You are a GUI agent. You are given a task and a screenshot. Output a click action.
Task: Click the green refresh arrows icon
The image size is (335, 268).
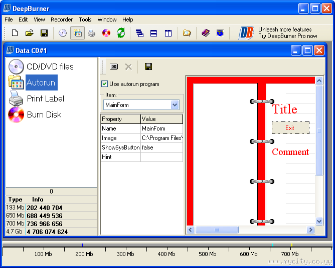121,33
